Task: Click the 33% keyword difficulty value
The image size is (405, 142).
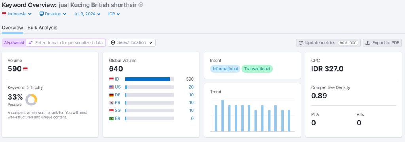Action: (15, 97)
